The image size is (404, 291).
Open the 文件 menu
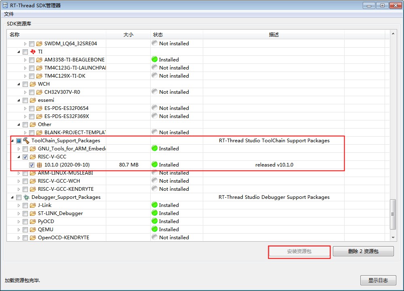[x=9, y=14]
